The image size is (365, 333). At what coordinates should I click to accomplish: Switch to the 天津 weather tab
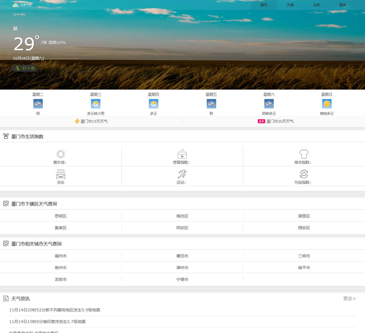point(290,5)
